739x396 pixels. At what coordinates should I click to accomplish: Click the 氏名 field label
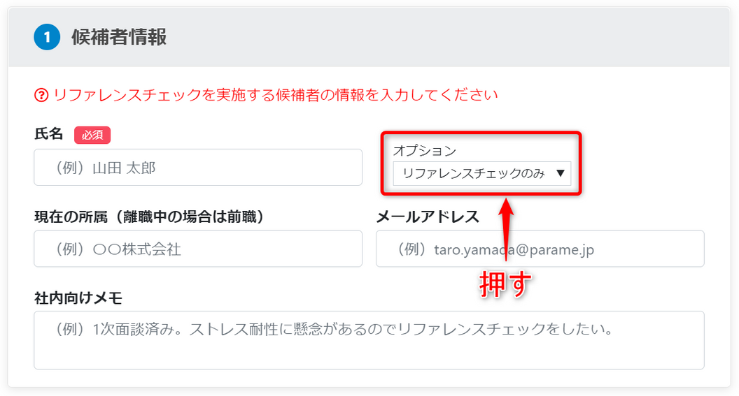tap(48, 134)
